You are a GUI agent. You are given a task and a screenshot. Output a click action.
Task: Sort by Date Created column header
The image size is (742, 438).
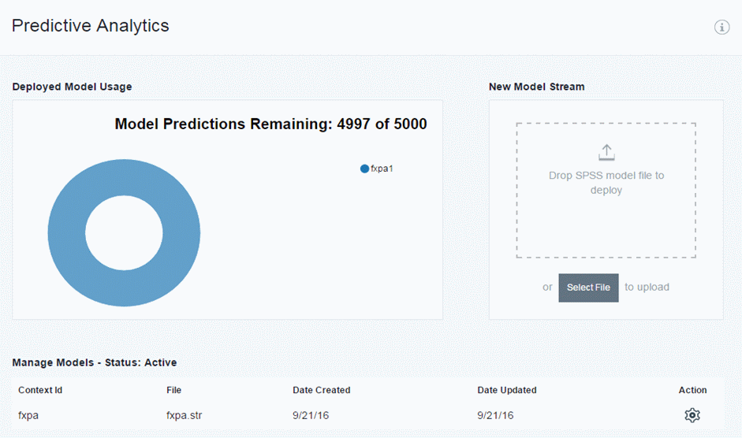point(321,390)
